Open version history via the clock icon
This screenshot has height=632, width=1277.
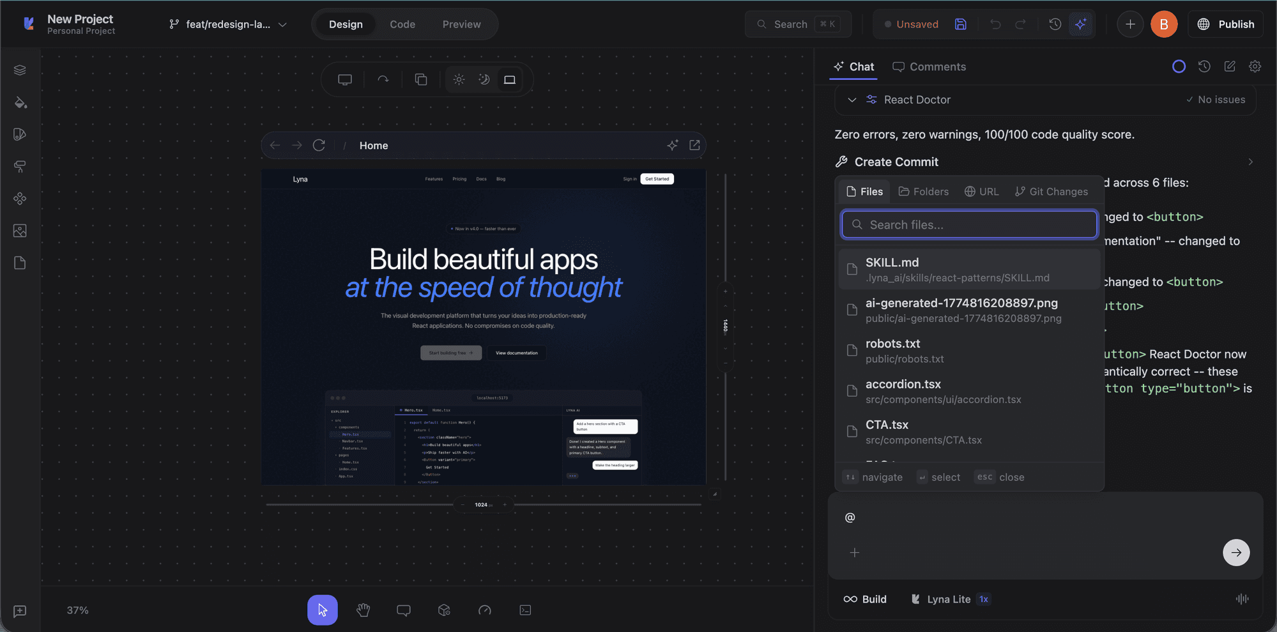(x=1054, y=24)
